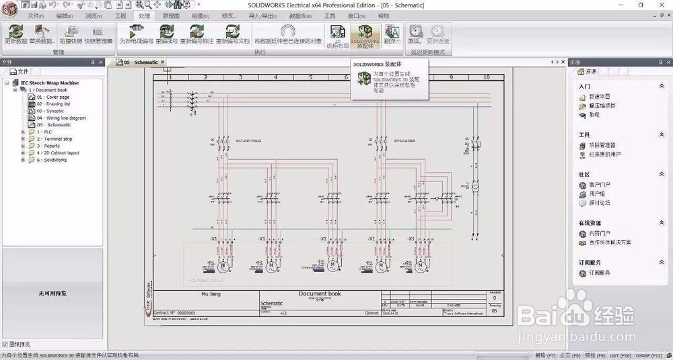
Task: Toggle 栅格 (F7) grid in status bar
Action: coord(546,355)
